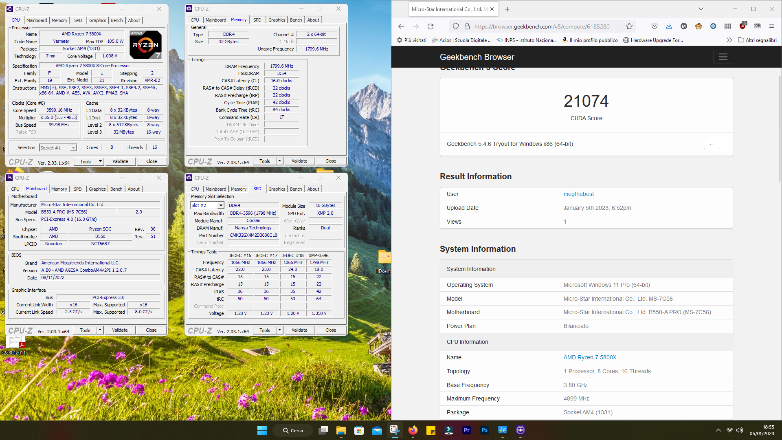Image resolution: width=782 pixels, height=440 pixels.
Task: Launch Adobe Premiere Pro from the taskbar
Action: tap(467, 430)
